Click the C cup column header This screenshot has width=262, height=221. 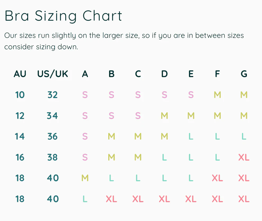[138, 74]
